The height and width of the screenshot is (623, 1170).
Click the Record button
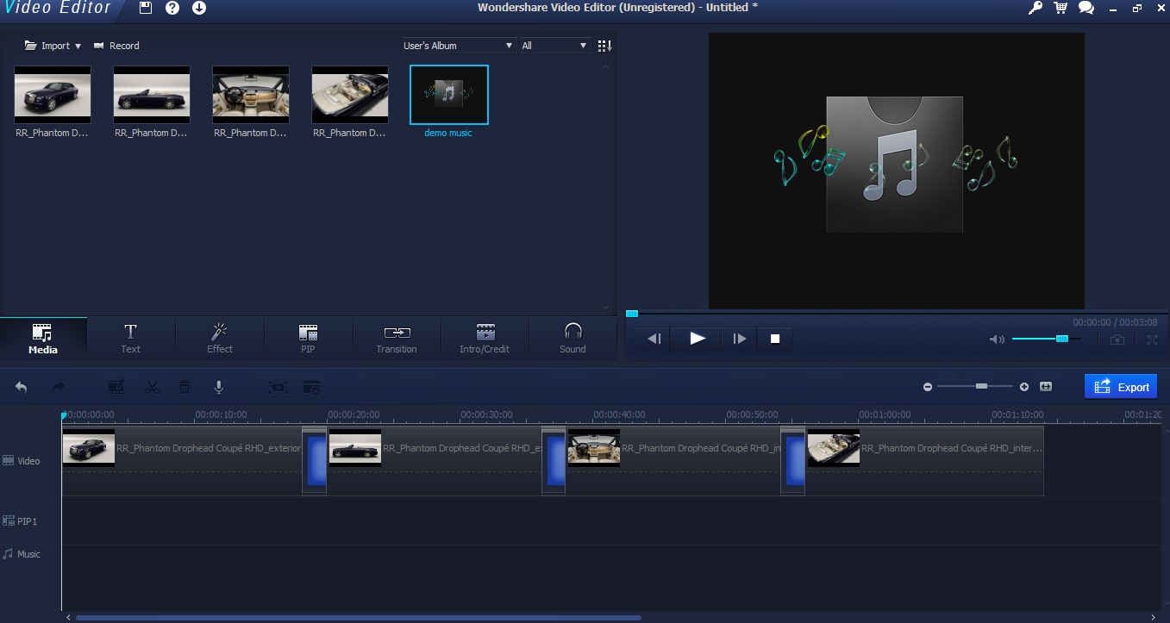tap(116, 46)
